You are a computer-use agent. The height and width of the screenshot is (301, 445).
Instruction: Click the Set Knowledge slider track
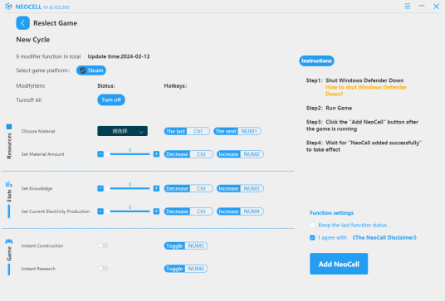[129, 188]
